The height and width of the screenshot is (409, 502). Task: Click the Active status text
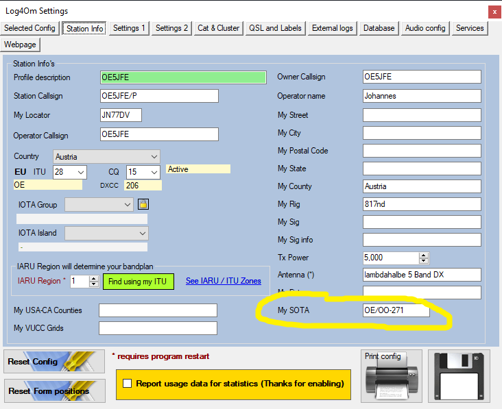click(x=198, y=169)
